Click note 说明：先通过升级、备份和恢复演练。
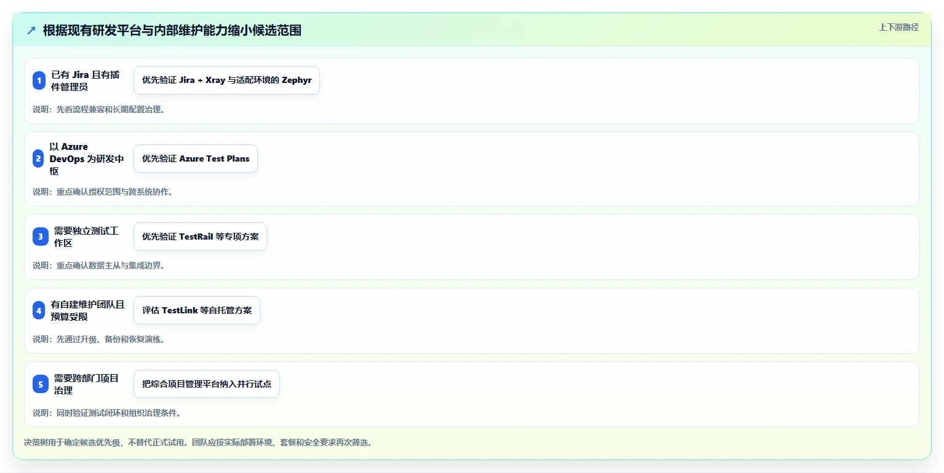Screen dimensions: 944x473 click(x=98, y=339)
